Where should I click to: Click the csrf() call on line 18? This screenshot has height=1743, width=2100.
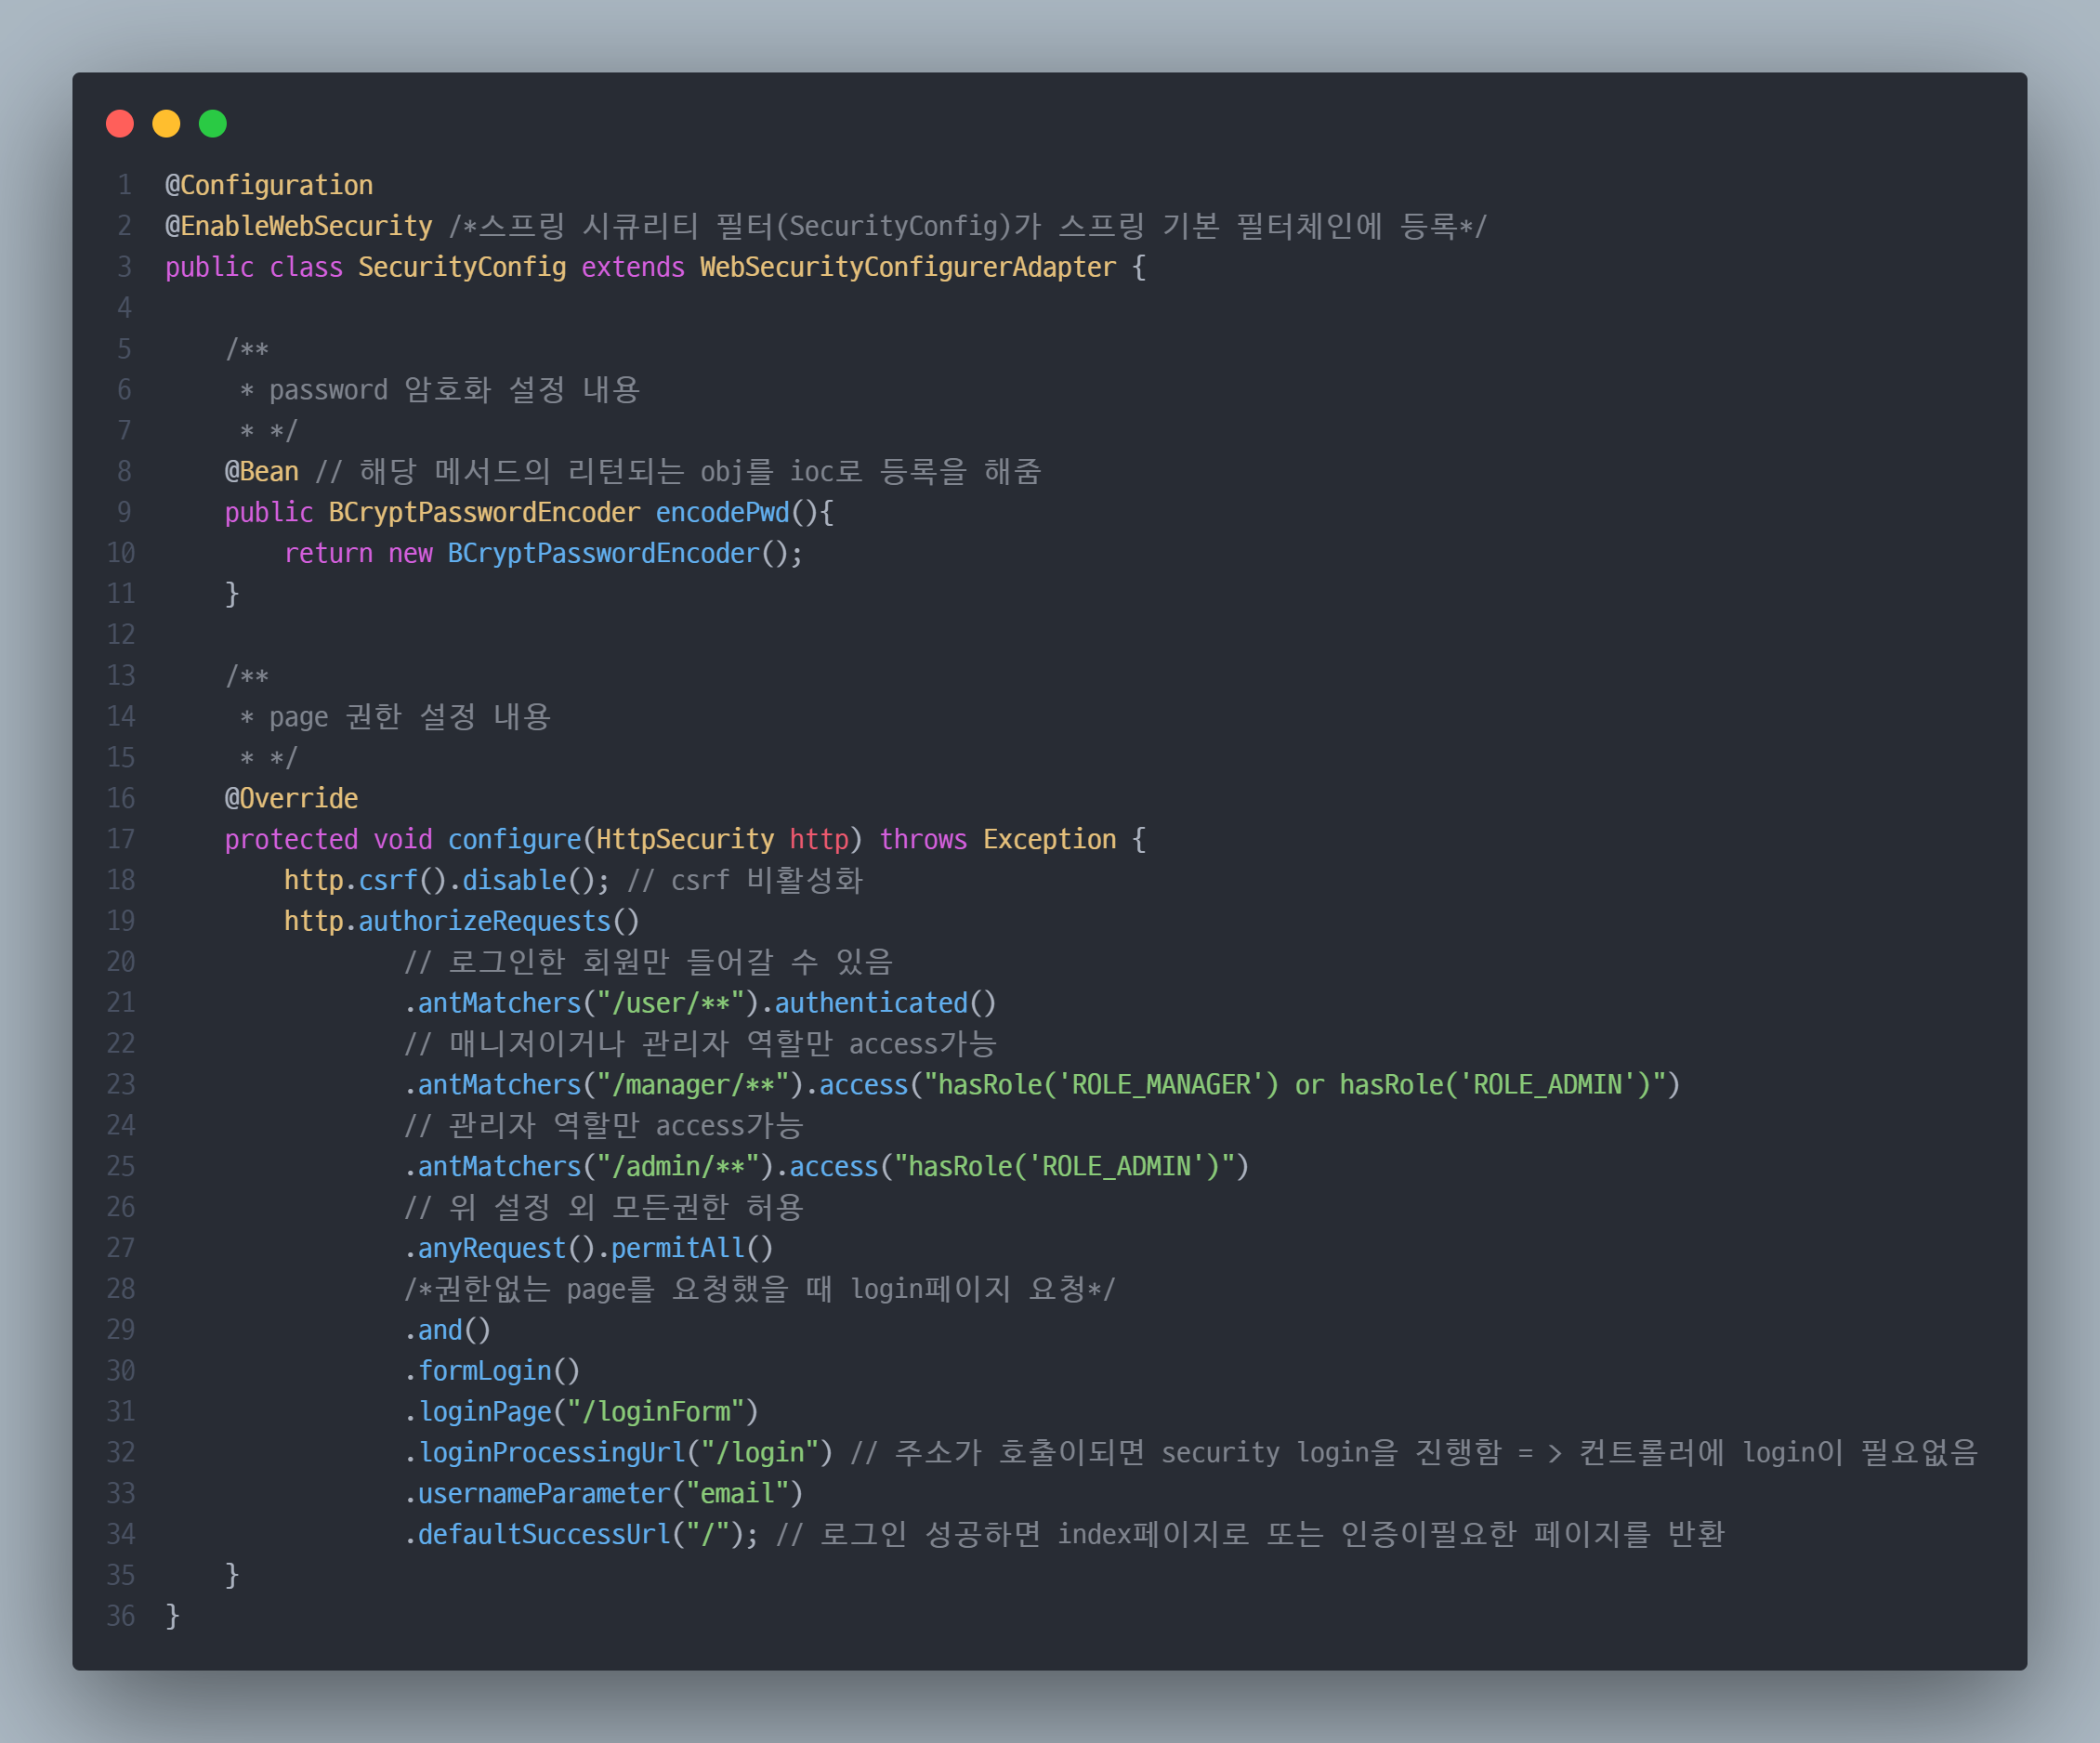pos(403,881)
